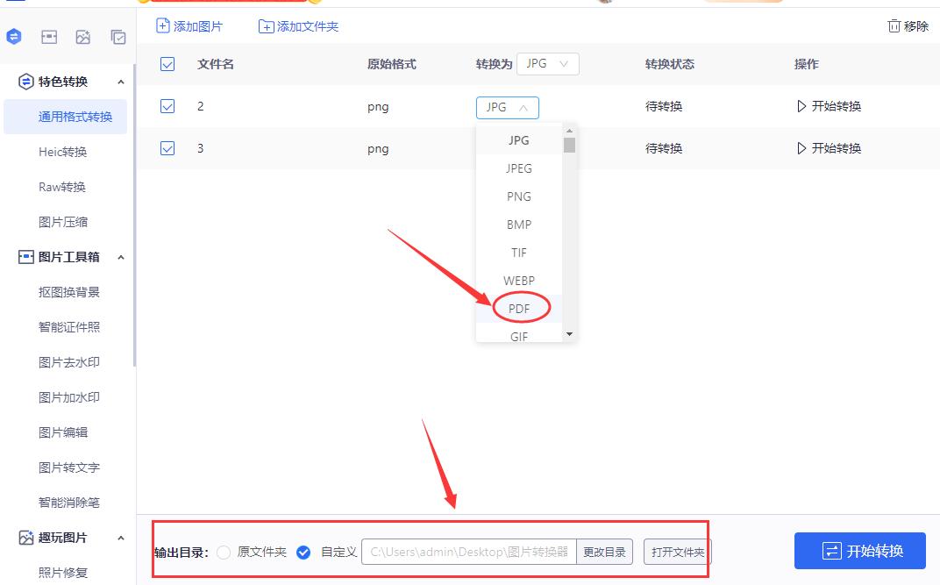Screen dimensions: 940x585
Task: Click 添加图片 to add images
Action: click(189, 26)
